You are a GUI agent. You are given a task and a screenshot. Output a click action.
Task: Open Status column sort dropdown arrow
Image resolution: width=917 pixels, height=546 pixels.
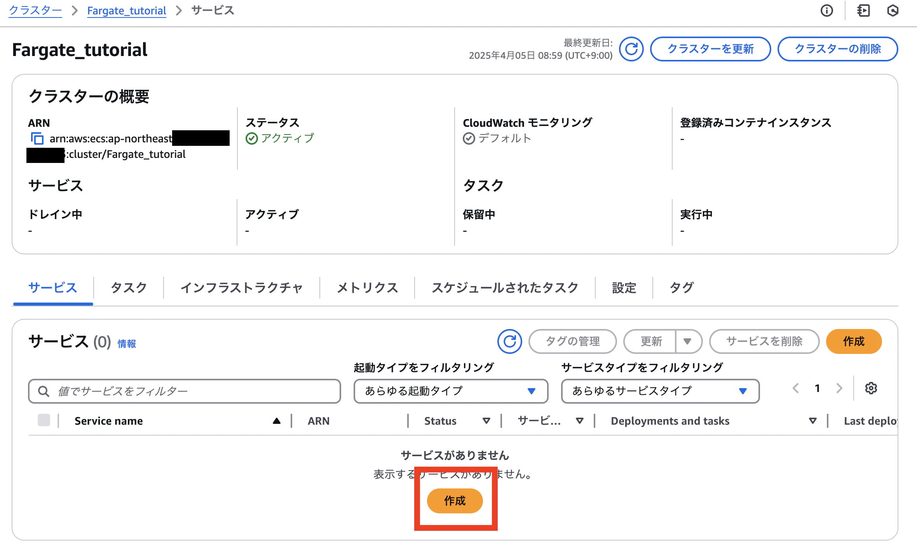point(486,421)
